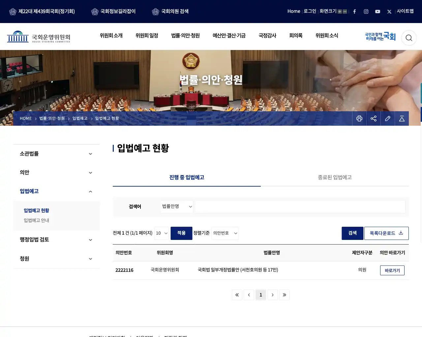The image size is (422, 337).
Task: Open the Facebook icon link
Action: click(x=354, y=12)
